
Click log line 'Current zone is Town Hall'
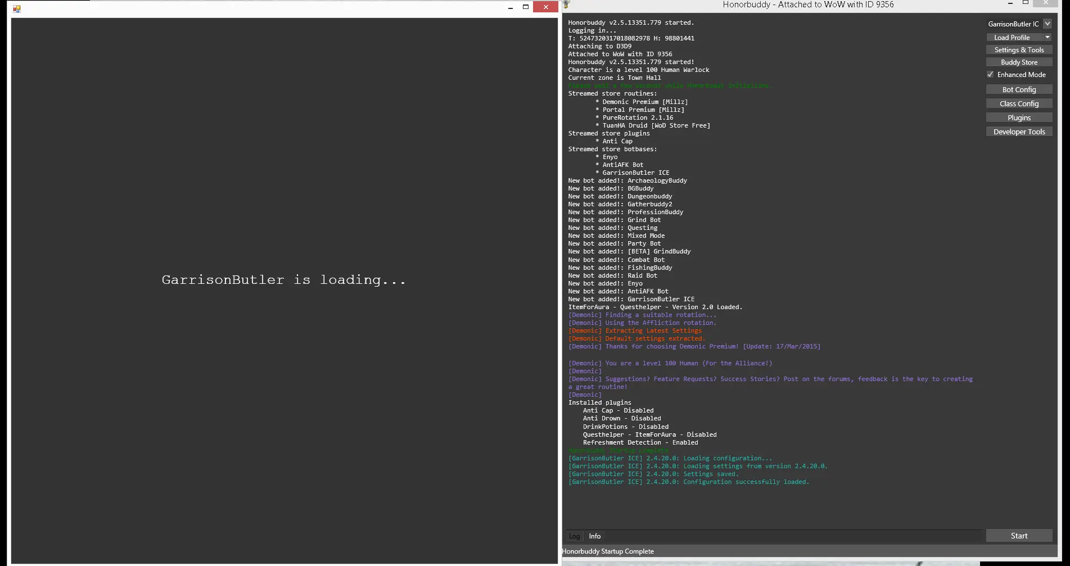(x=615, y=78)
